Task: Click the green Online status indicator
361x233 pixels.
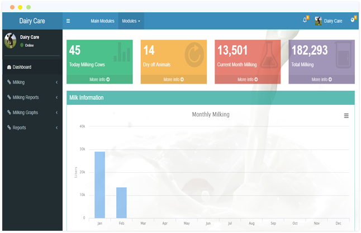Action: [22, 45]
